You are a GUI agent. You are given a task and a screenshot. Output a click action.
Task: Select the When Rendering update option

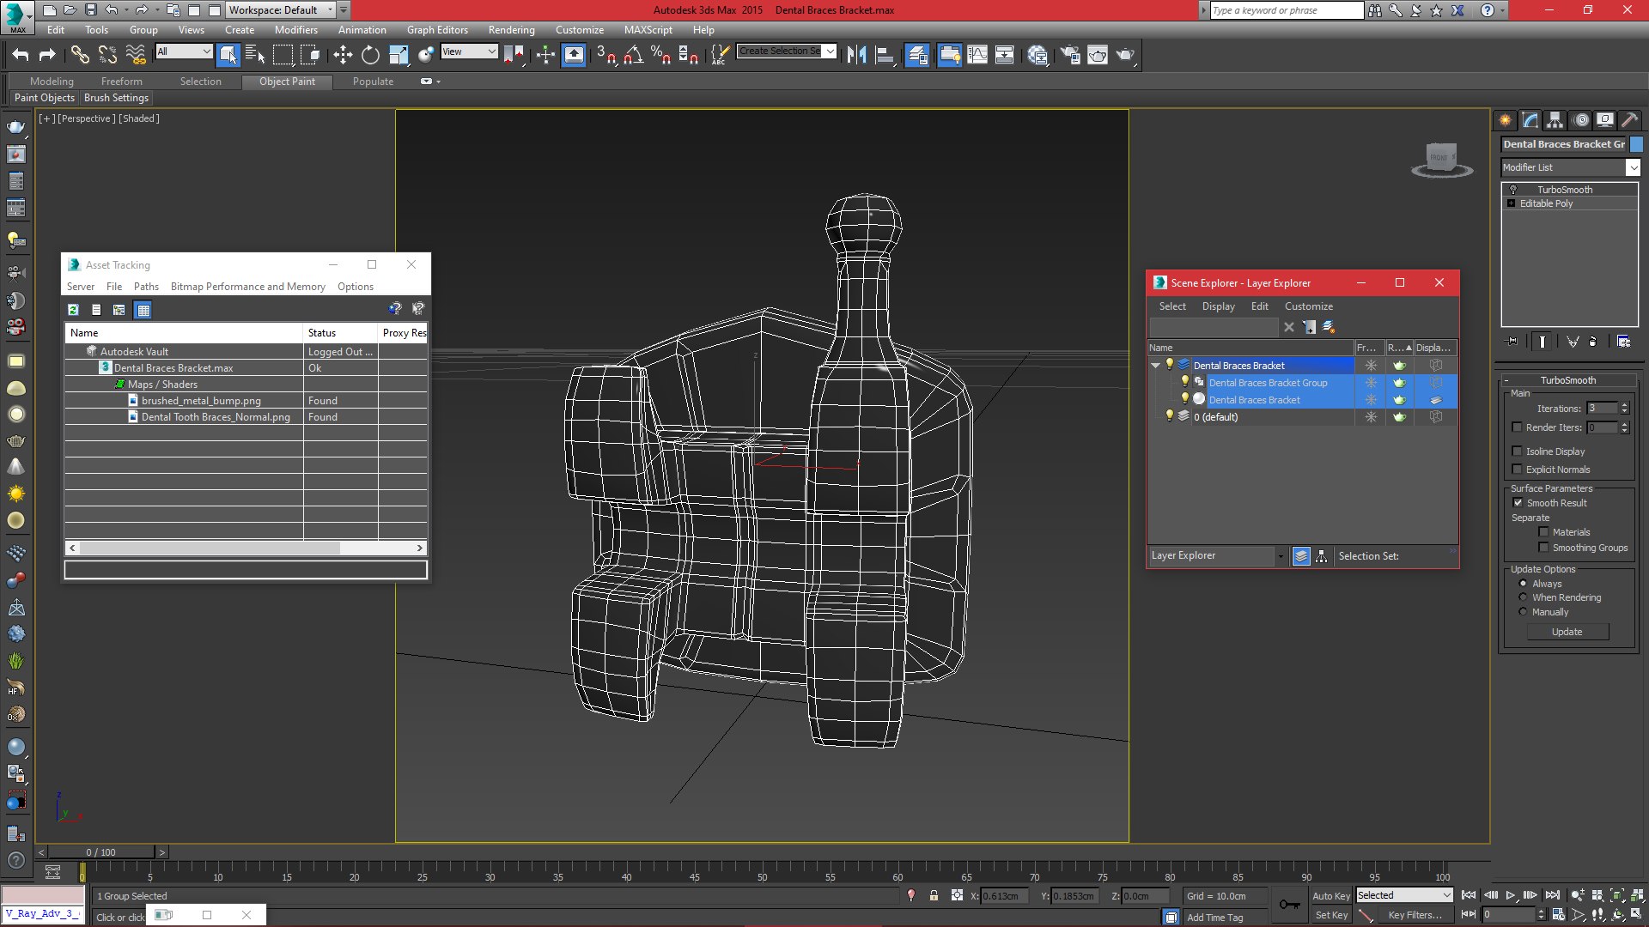tap(1523, 597)
